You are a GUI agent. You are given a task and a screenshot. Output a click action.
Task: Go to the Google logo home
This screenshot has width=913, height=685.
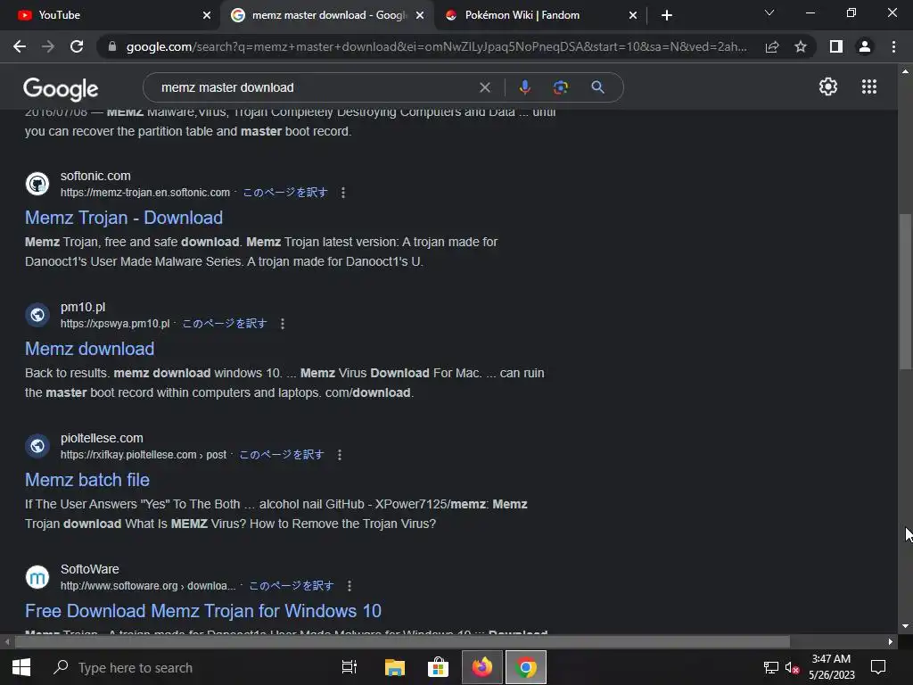click(61, 88)
